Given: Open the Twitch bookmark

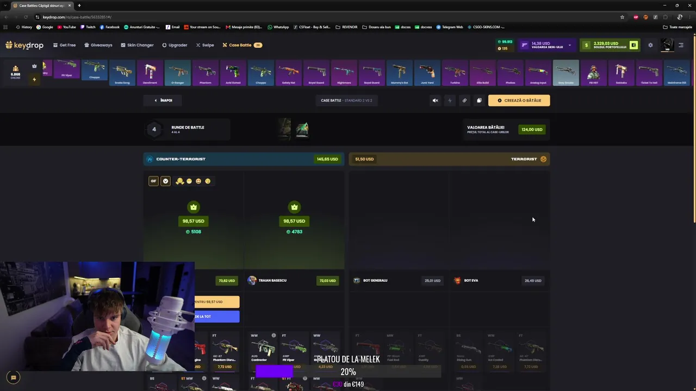Looking at the screenshot, I should click(x=88, y=27).
